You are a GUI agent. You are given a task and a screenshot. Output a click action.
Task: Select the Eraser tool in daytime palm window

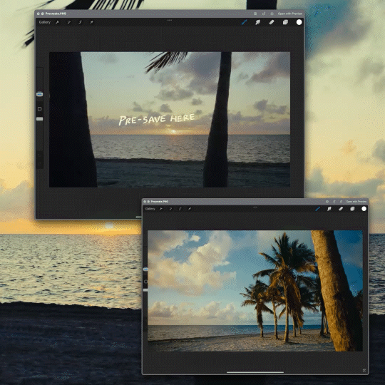341,209
